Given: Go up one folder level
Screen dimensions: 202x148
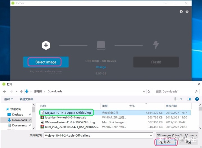Looking at the screenshot, I should coord(21,91).
